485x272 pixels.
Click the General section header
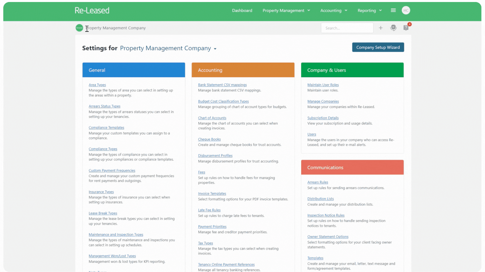134,70
